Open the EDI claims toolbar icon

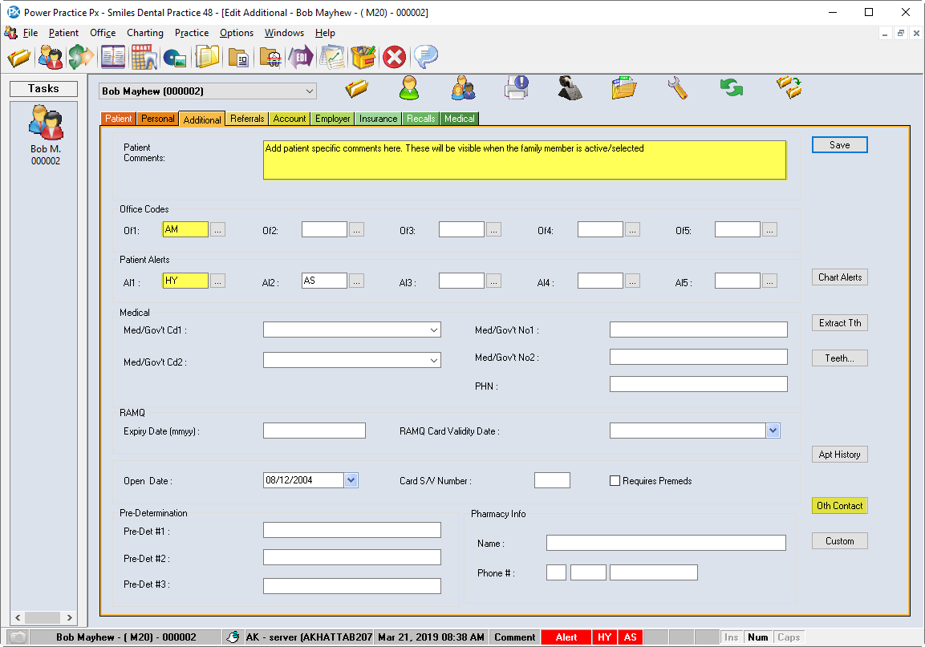click(301, 58)
